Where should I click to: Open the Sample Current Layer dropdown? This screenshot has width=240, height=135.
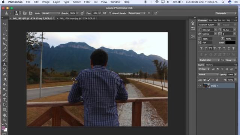tap(136, 13)
